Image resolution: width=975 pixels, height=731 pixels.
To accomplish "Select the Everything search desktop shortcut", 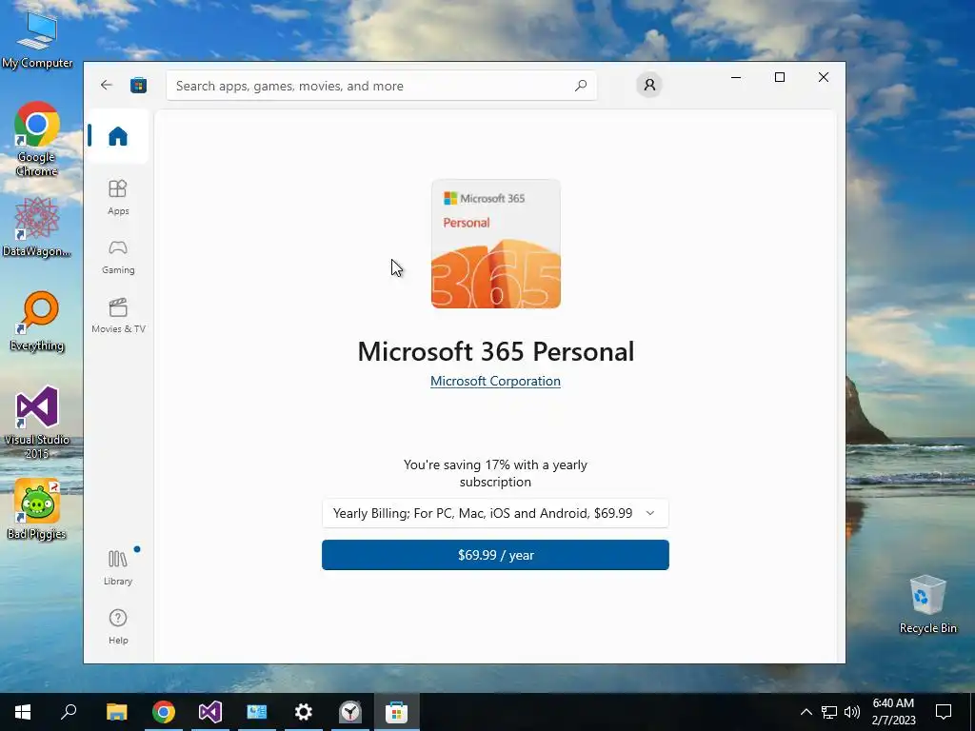I will click(37, 322).
